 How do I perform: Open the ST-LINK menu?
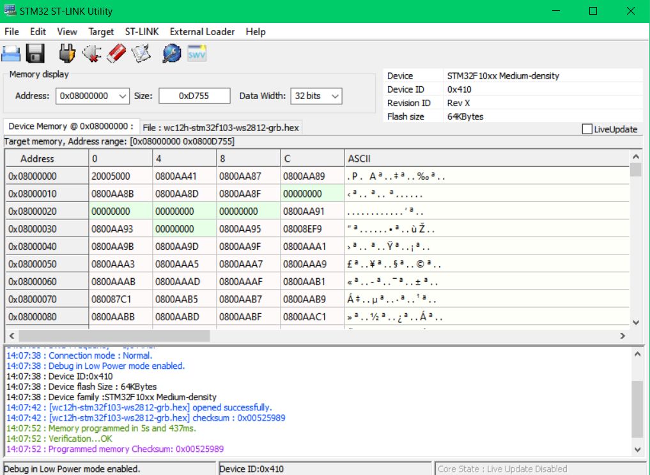click(142, 31)
